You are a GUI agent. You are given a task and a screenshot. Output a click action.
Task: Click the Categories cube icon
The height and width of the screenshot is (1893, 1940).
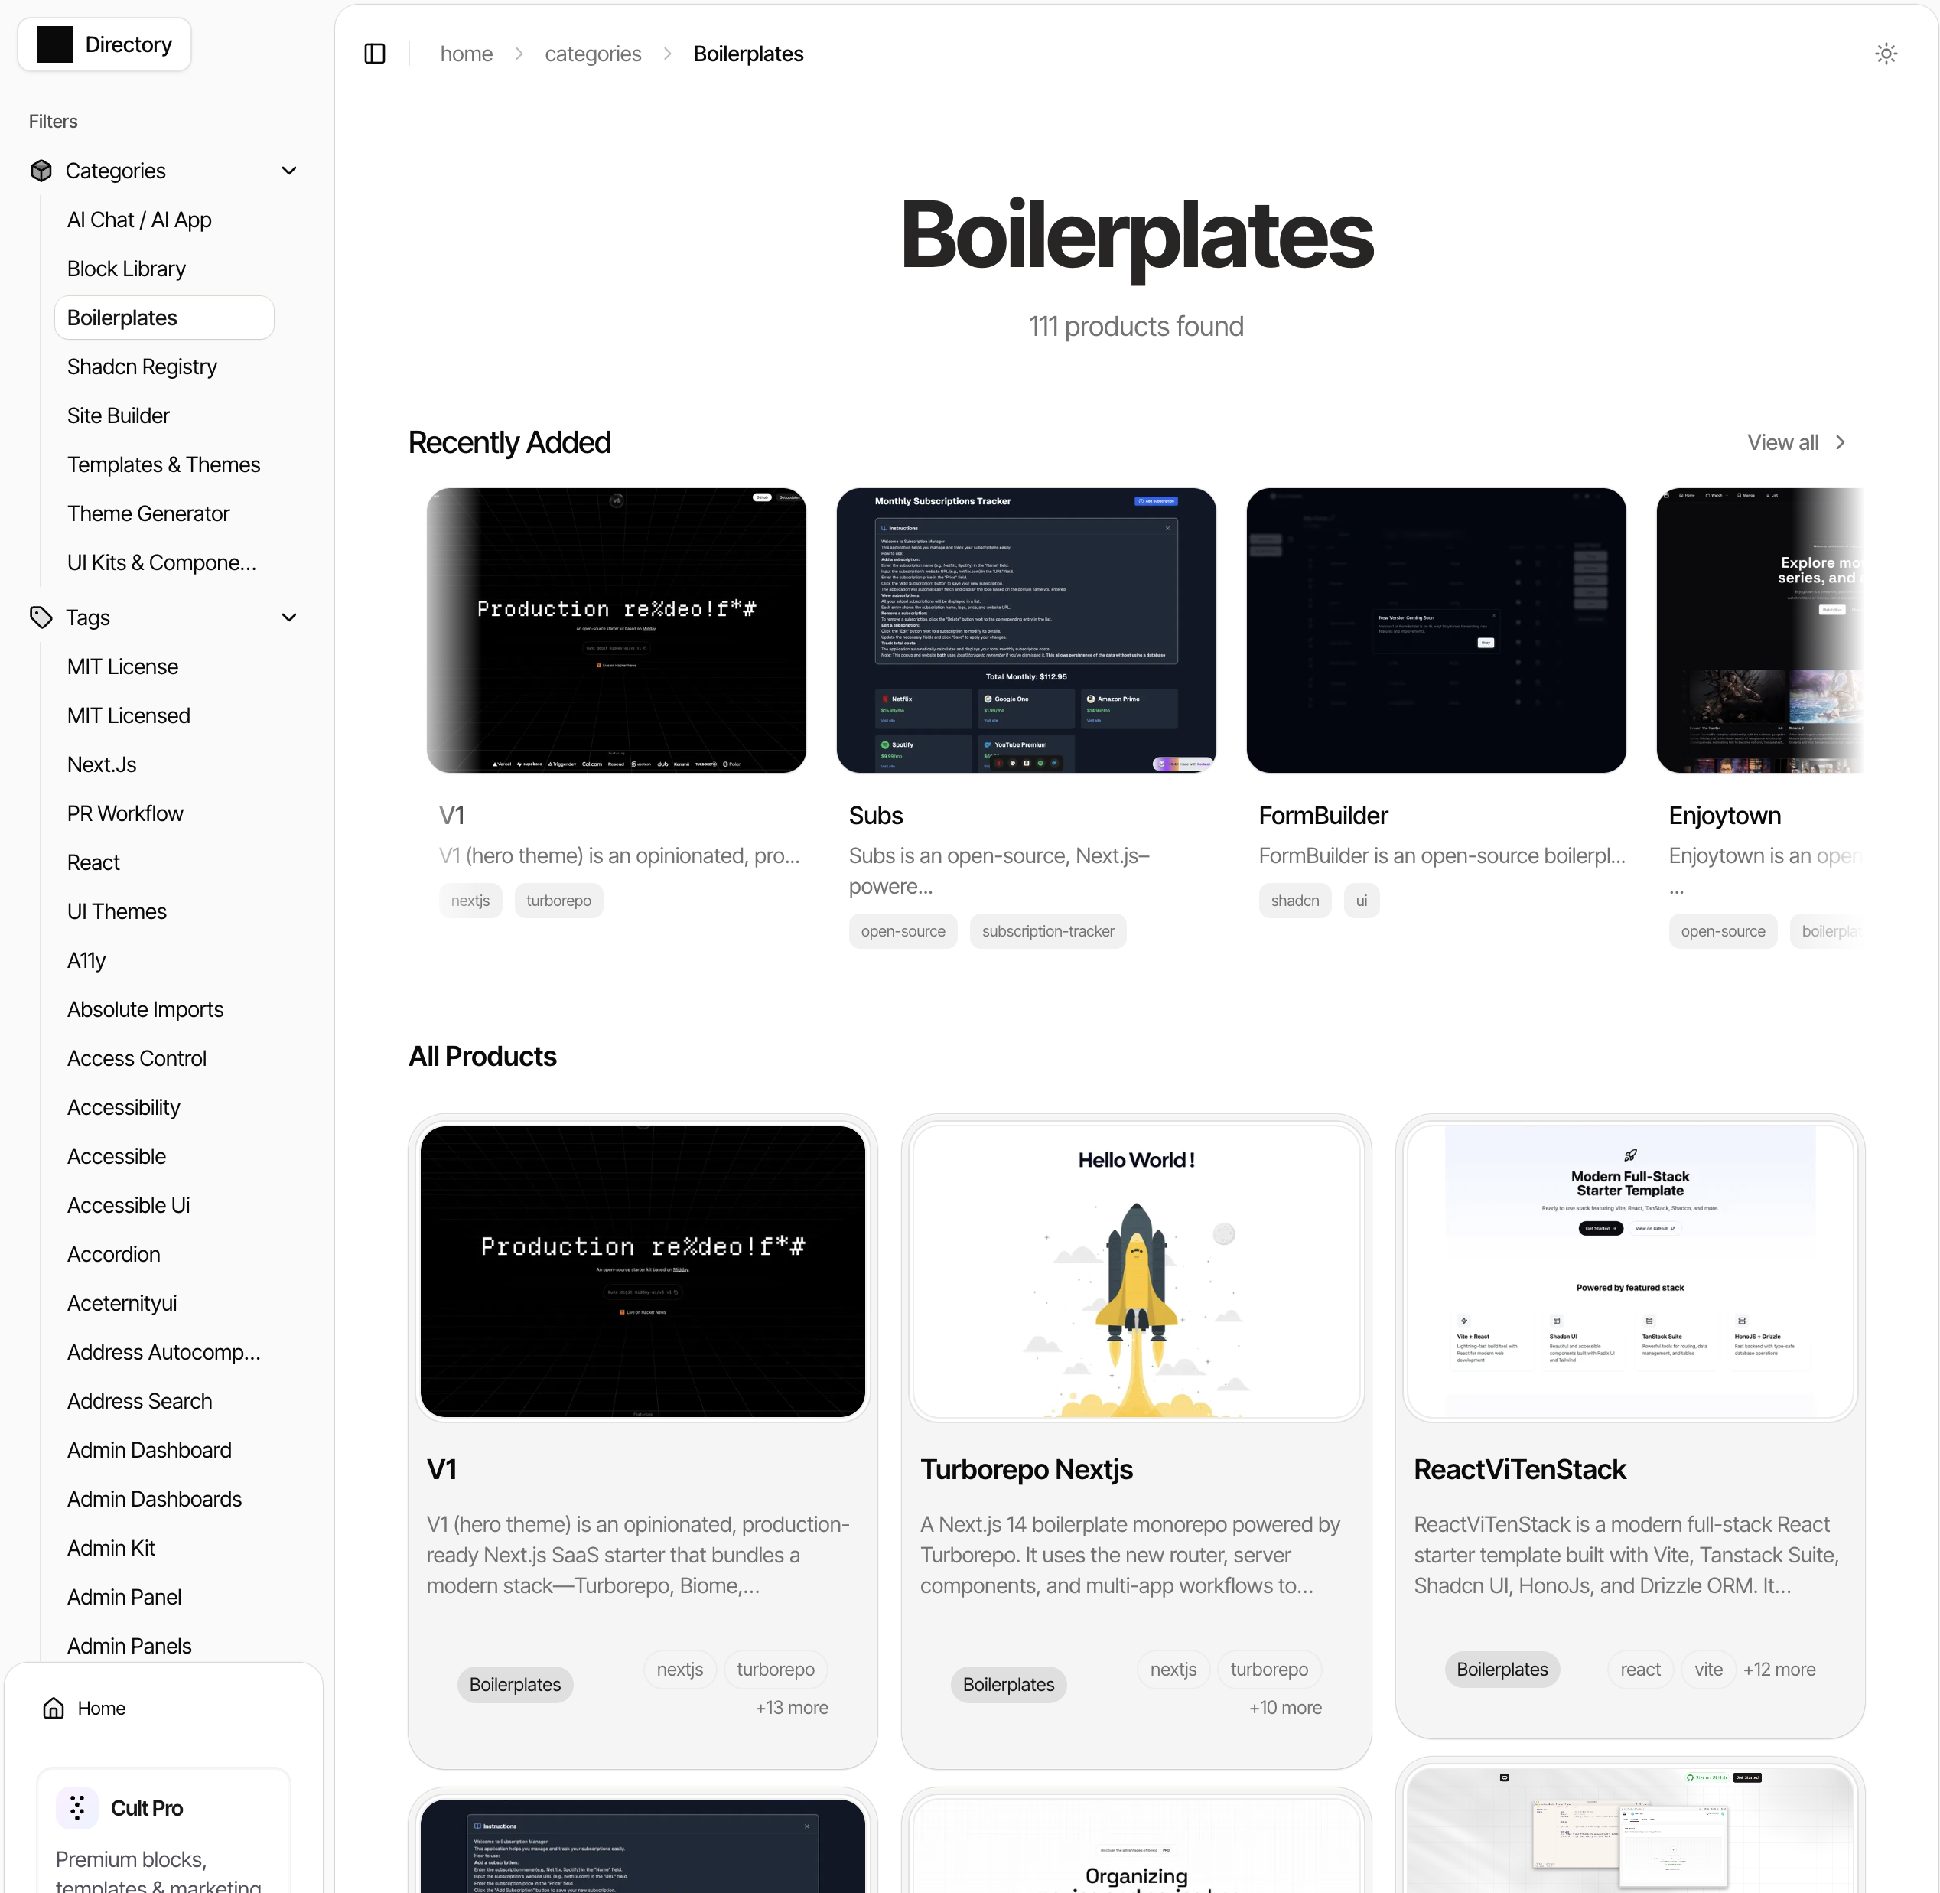pos(41,171)
